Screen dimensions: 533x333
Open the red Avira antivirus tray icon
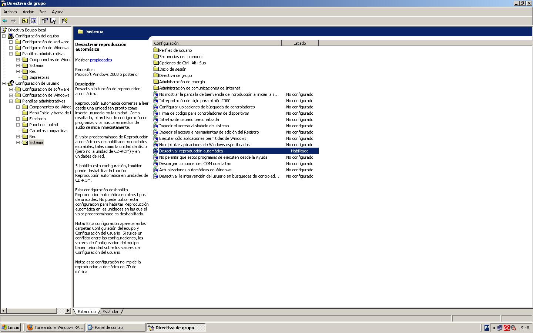click(507, 327)
